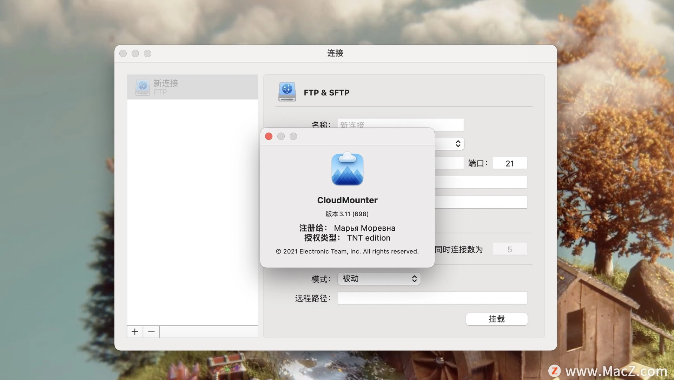
Task: Select the 新连接 FTP sidebar entry
Action: (192, 87)
